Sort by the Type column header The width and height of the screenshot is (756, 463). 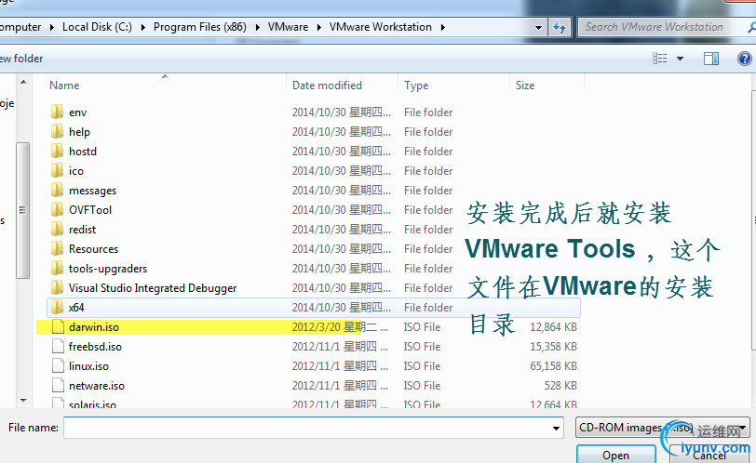(416, 86)
